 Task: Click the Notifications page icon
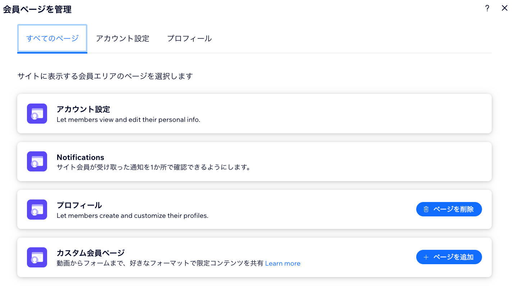[x=37, y=161]
